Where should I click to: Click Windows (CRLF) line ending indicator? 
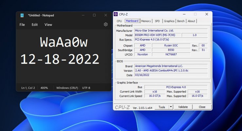67,88
